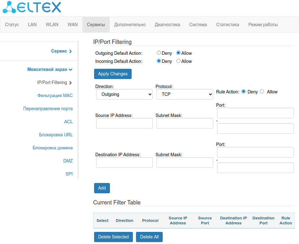Set Incoming Default Action to Allow

pyautogui.click(x=178, y=61)
